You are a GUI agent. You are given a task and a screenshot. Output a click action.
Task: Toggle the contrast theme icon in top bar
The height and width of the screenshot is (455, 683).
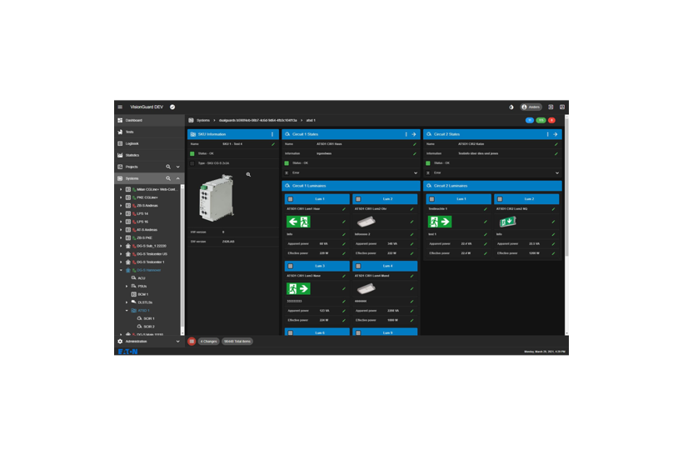pyautogui.click(x=511, y=107)
